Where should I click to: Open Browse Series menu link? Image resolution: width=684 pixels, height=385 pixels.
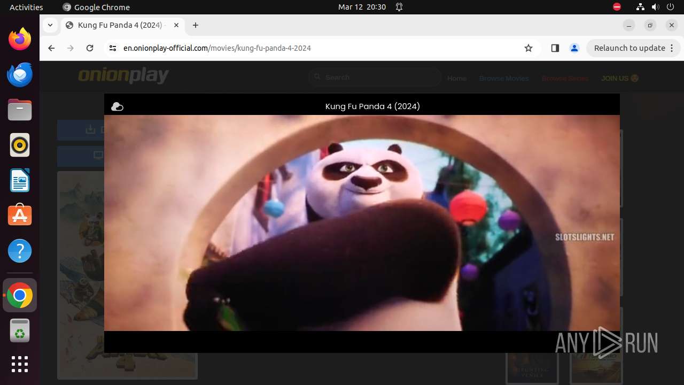(565, 78)
